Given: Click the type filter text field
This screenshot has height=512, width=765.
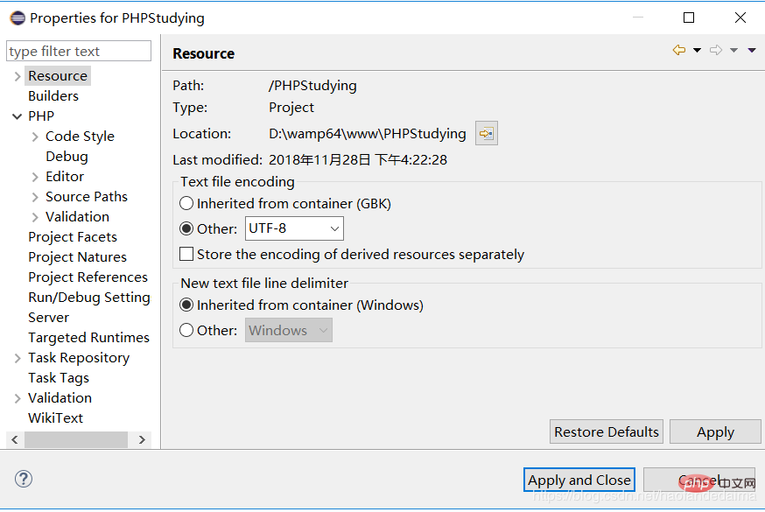Looking at the screenshot, I should (79, 51).
